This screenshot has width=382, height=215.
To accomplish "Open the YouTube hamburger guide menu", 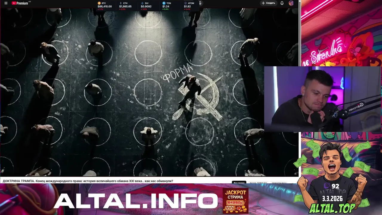I will [x=6, y=3].
